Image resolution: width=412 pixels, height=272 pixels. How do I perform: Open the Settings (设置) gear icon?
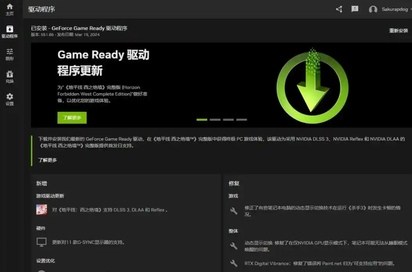pyautogui.click(x=10, y=100)
